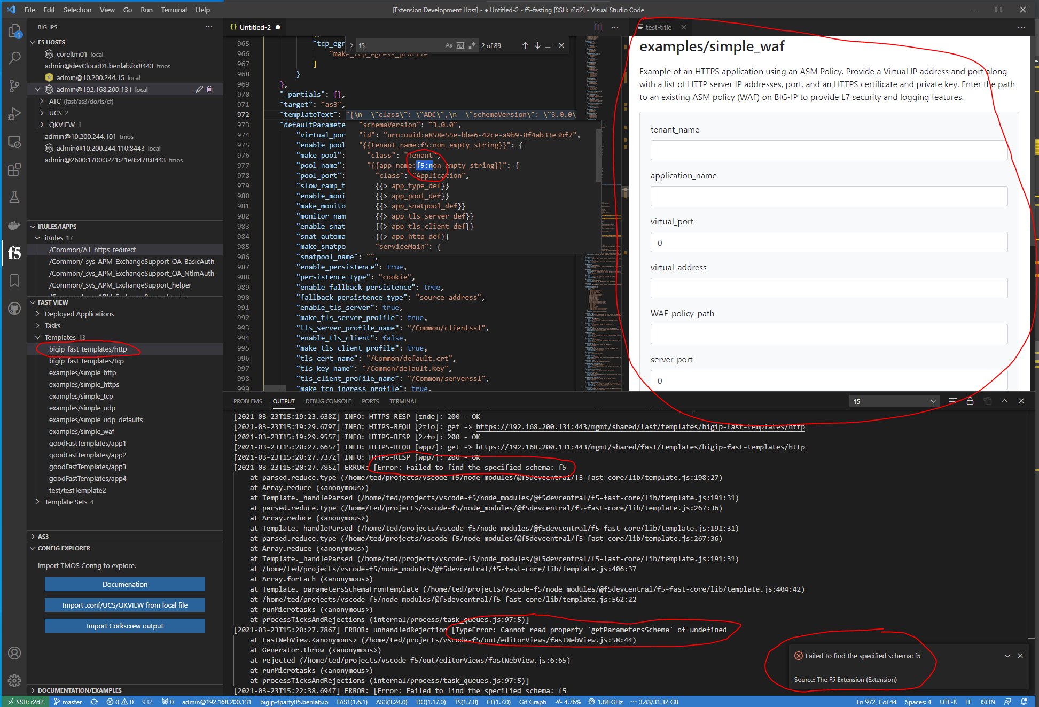Image resolution: width=1039 pixels, height=707 pixels.
Task: Click the Import Corkscrew output button
Action: coord(124,625)
